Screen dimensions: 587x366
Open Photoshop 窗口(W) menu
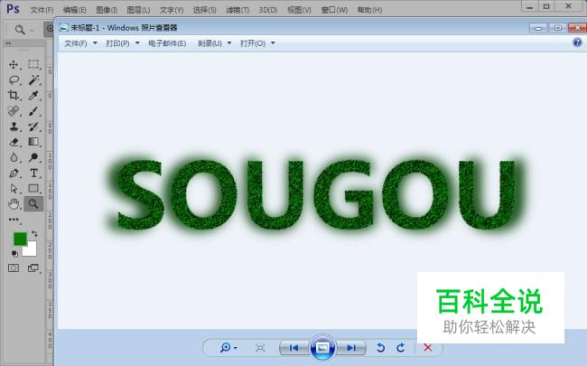pyautogui.click(x=334, y=10)
